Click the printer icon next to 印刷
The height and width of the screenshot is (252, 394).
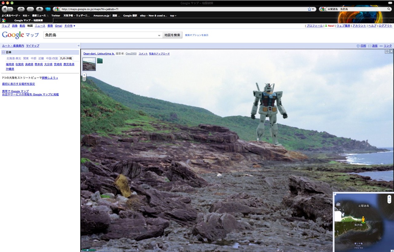pos(358,46)
